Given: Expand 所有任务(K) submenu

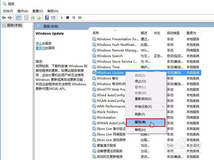Looking at the screenshot, I should pyautogui.click(x=146, y=107).
